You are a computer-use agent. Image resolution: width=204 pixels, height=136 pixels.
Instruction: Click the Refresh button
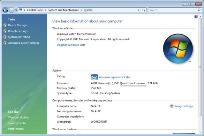click(144, 10)
